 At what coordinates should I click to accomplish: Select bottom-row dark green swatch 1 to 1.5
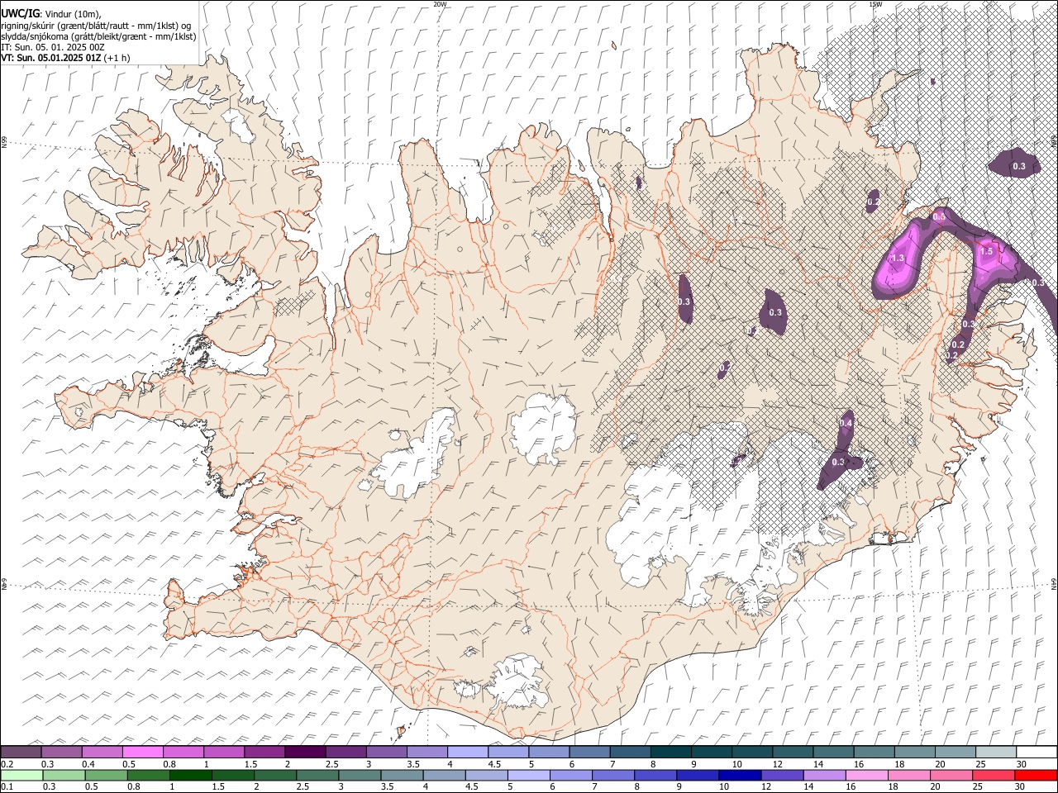[x=190, y=775]
